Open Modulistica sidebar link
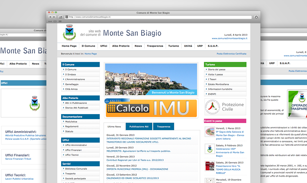307x183 pixels. click(71, 121)
